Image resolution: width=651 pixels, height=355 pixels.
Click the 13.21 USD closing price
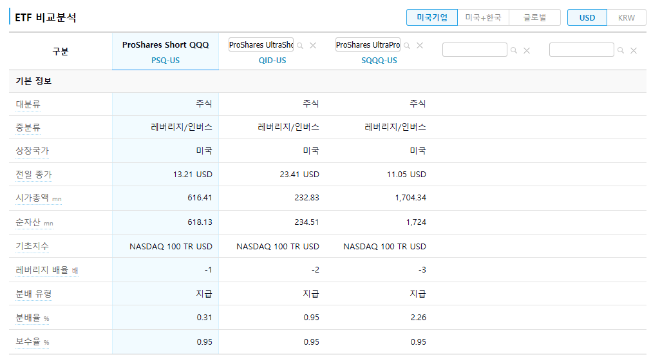point(193,175)
